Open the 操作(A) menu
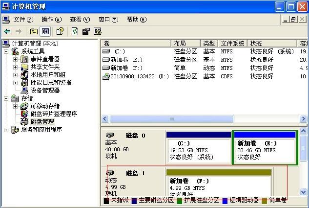Screen dimensions: 309x208 point(52,20)
